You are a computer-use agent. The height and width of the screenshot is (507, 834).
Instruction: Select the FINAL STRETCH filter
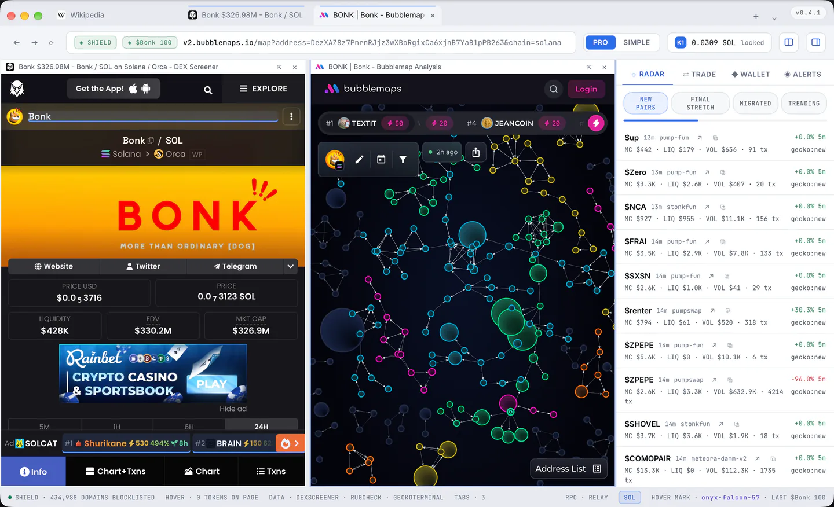point(700,104)
